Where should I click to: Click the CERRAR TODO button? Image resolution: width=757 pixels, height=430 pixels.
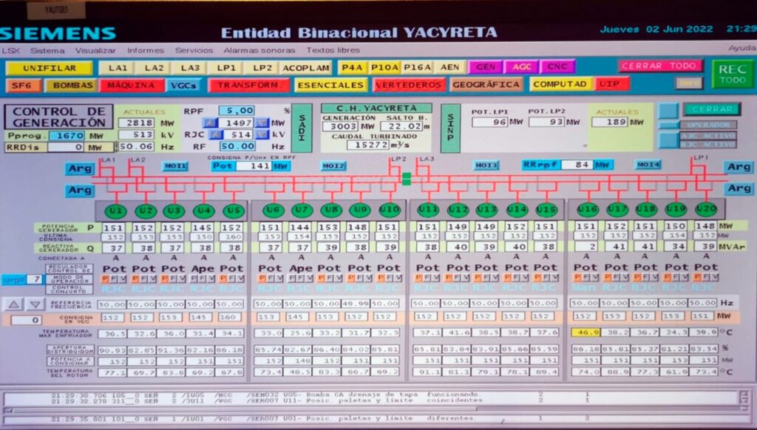tap(659, 66)
